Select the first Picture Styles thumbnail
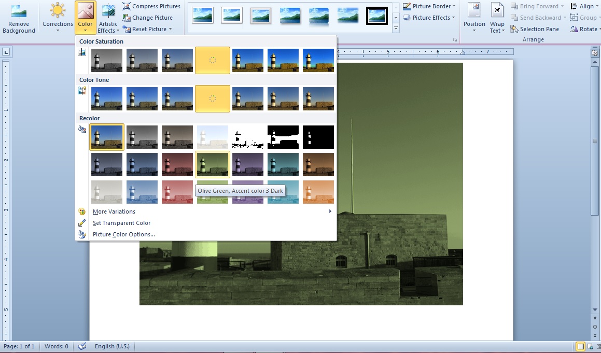 point(202,15)
